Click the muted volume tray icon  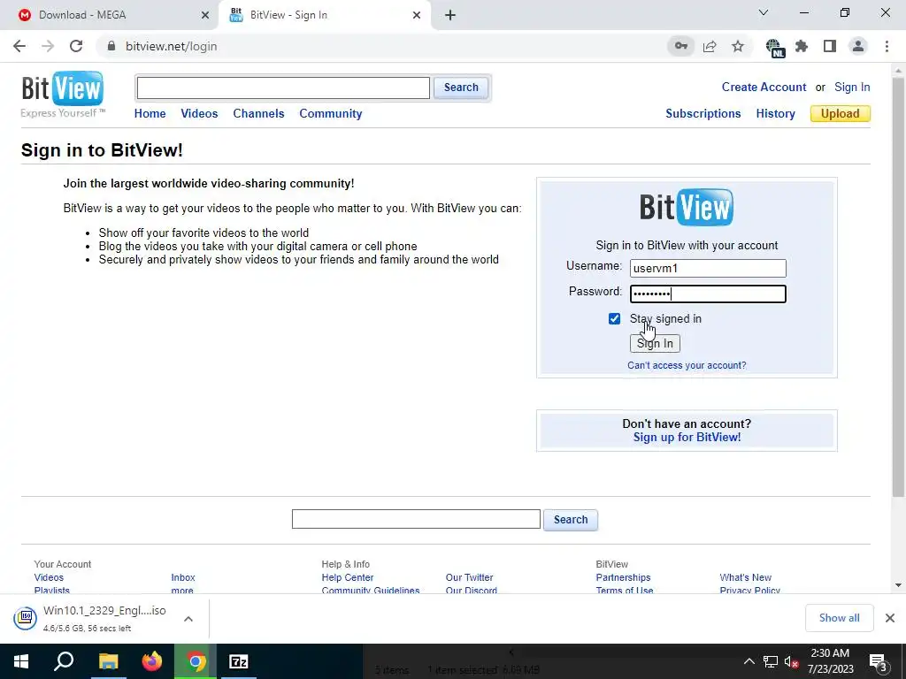click(791, 661)
